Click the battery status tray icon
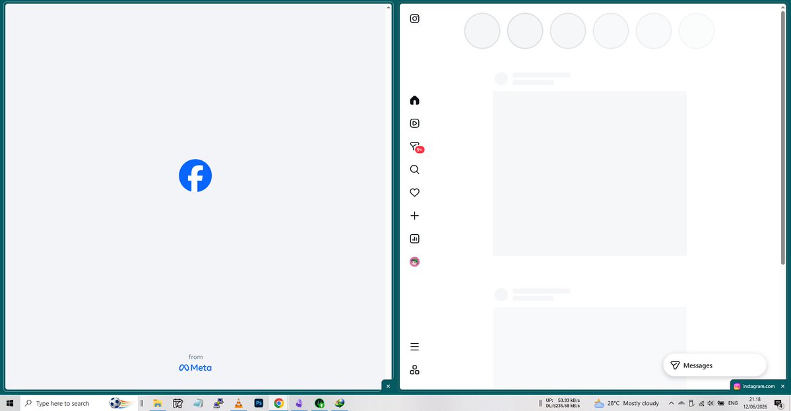 tap(721, 403)
